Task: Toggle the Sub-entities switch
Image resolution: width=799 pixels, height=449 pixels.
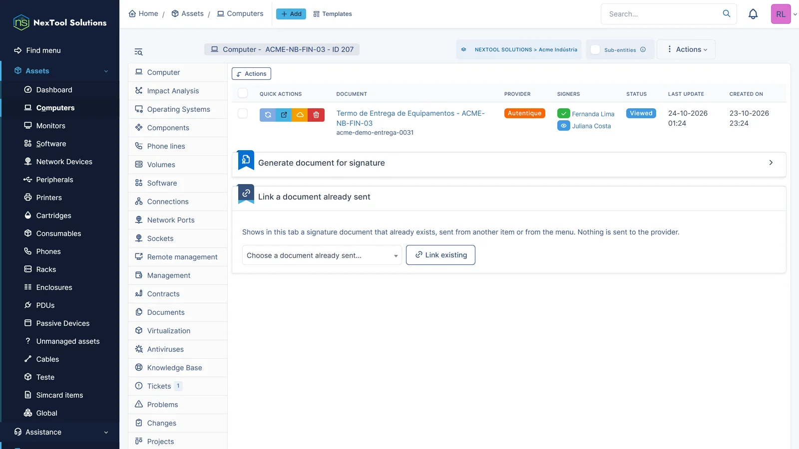Action: pyautogui.click(x=595, y=49)
